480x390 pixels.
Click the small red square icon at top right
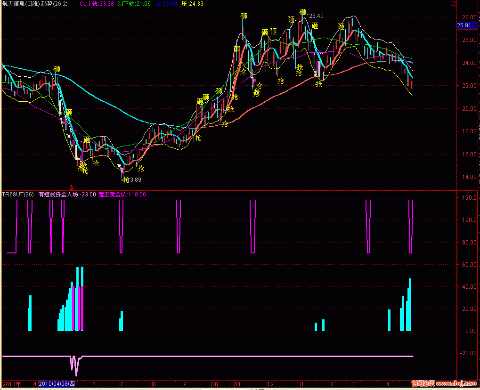coord(453,3)
